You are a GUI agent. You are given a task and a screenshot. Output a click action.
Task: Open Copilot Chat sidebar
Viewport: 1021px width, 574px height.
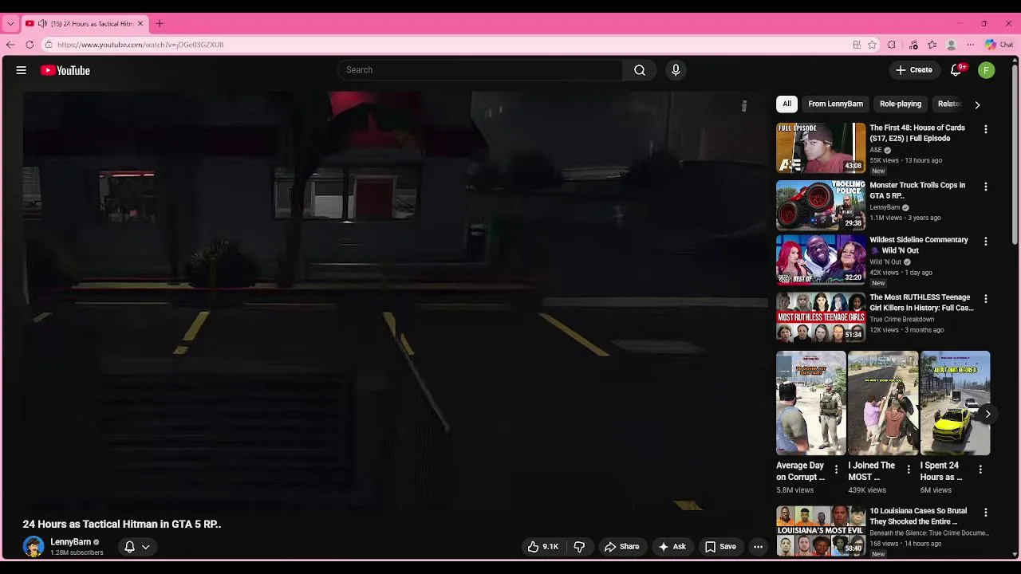point(999,45)
